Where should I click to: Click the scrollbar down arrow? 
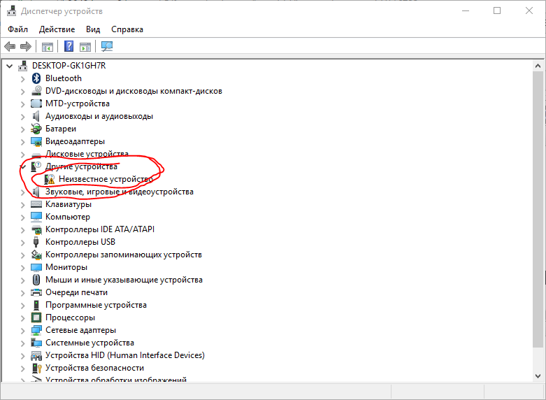pos(538,376)
